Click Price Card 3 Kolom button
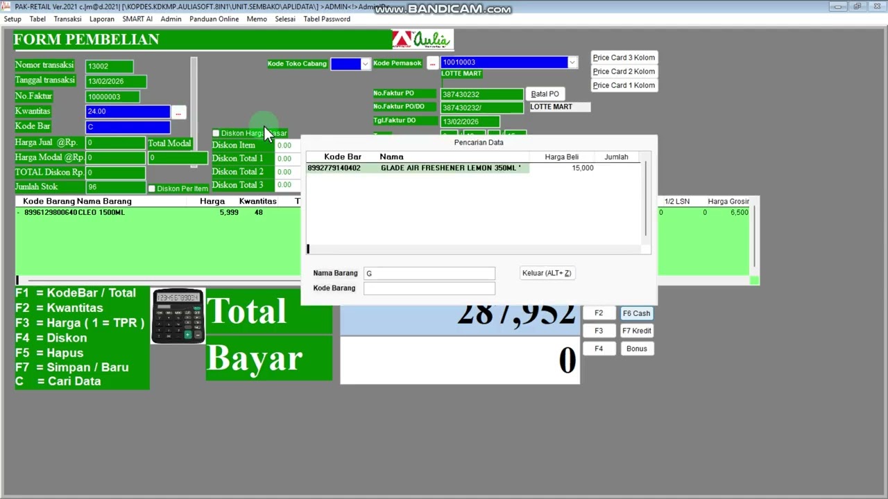888x499 pixels. click(x=624, y=58)
